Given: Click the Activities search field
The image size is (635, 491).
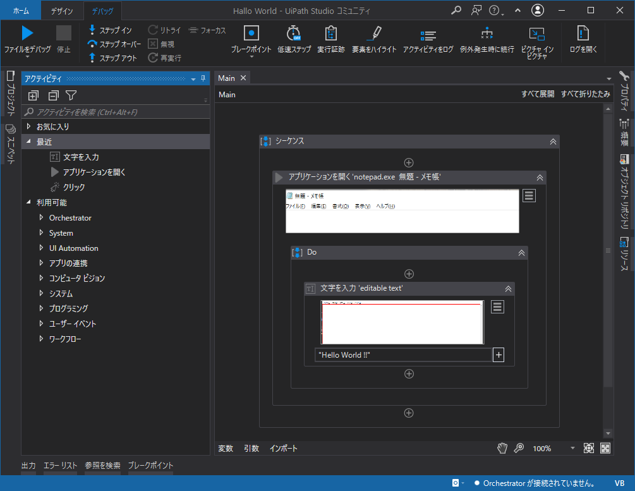Looking at the screenshot, I should (x=116, y=112).
